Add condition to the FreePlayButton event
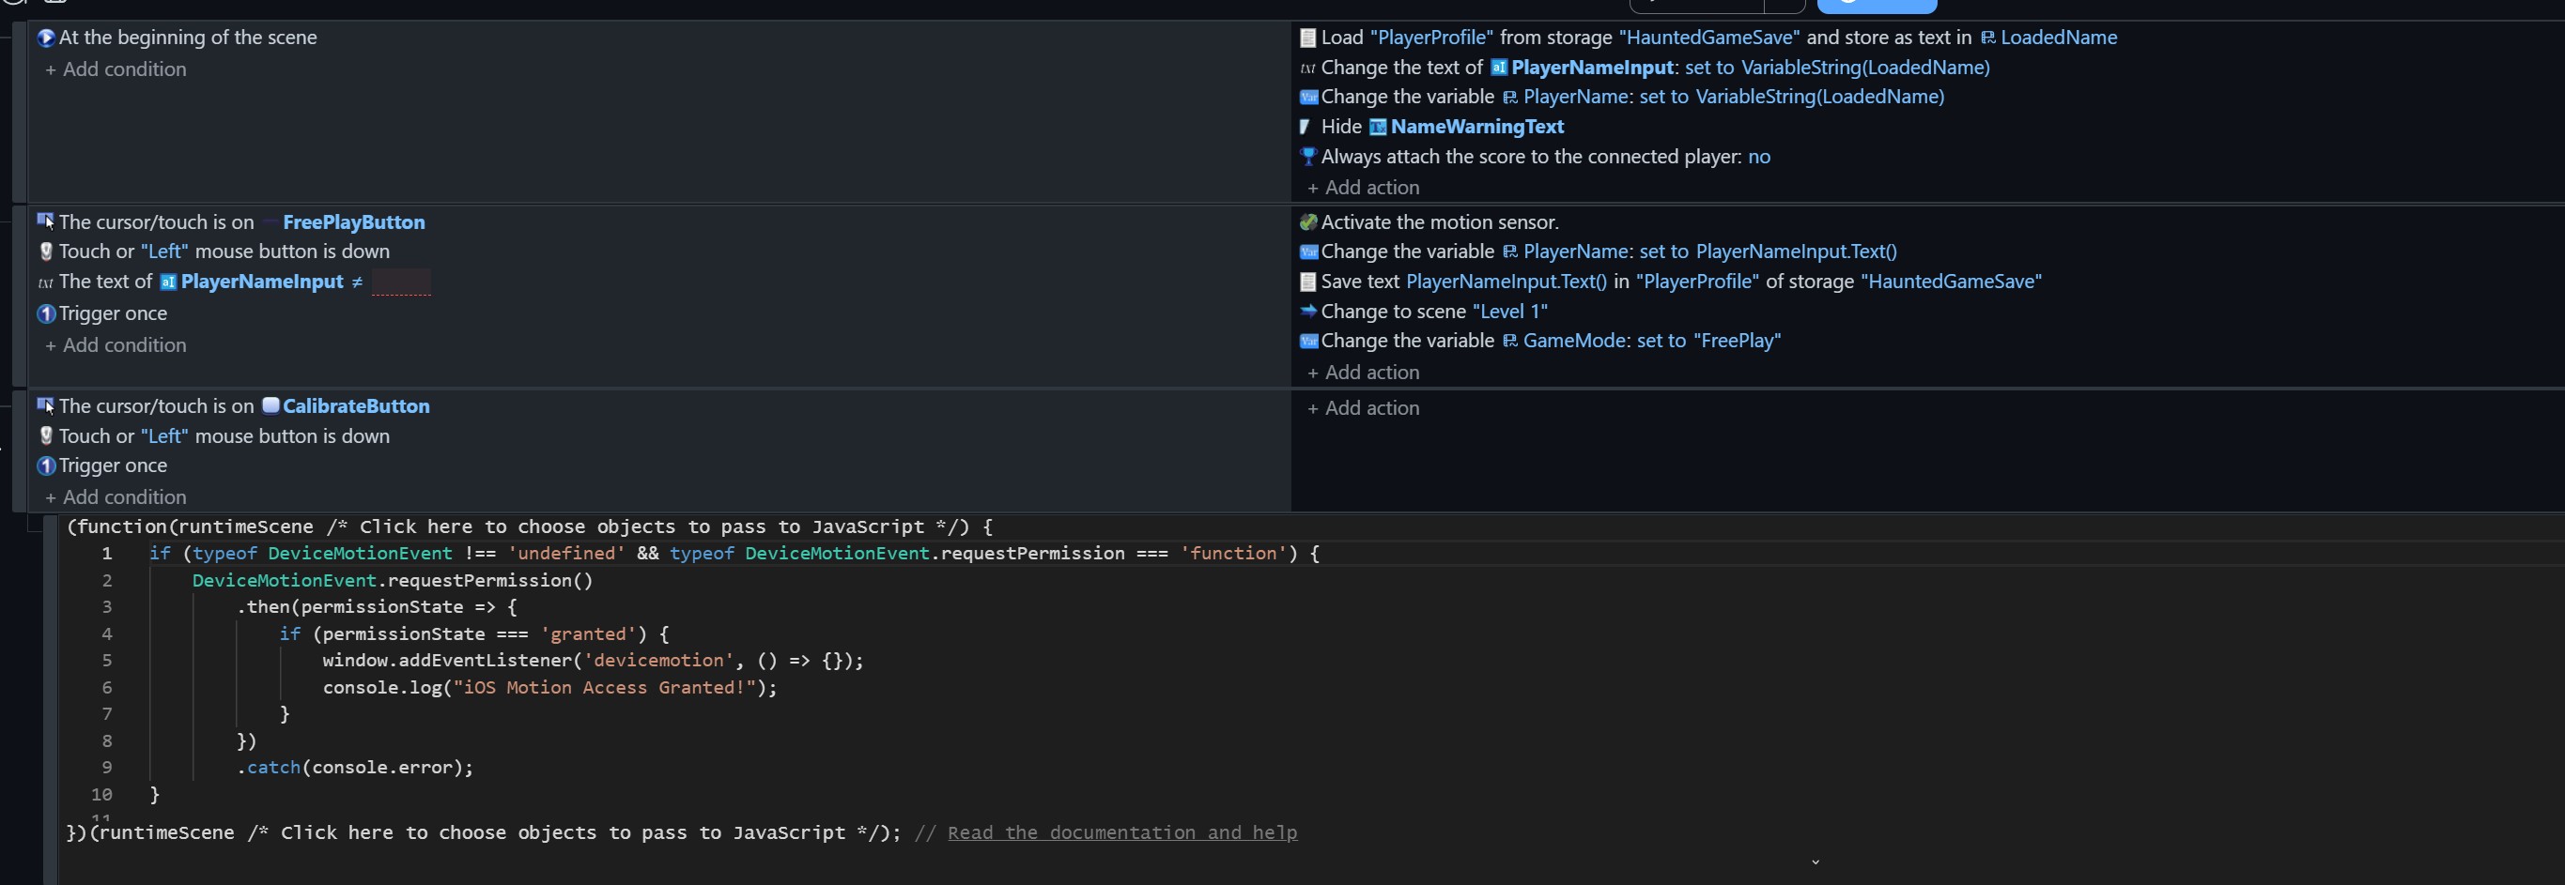 116,345
